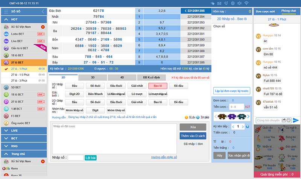
Task: Collapse the Trang chủ section
Action: coord(24,154)
